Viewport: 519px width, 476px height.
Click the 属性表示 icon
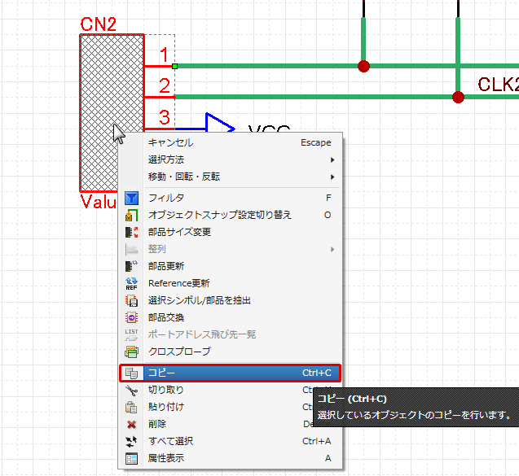tap(131, 458)
